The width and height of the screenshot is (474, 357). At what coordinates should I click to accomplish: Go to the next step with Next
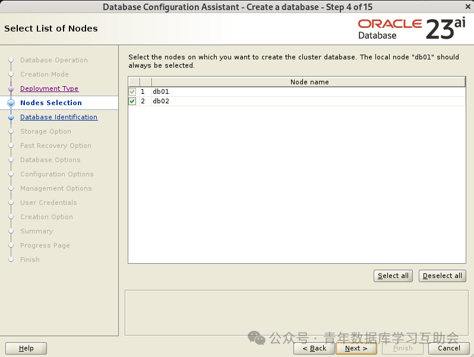[356, 348]
